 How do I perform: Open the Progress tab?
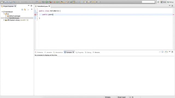pyautogui.click(x=80, y=52)
